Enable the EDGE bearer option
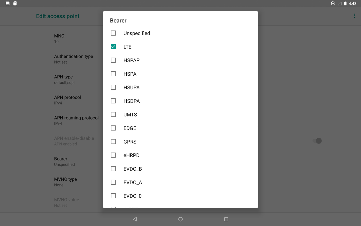 click(x=113, y=128)
